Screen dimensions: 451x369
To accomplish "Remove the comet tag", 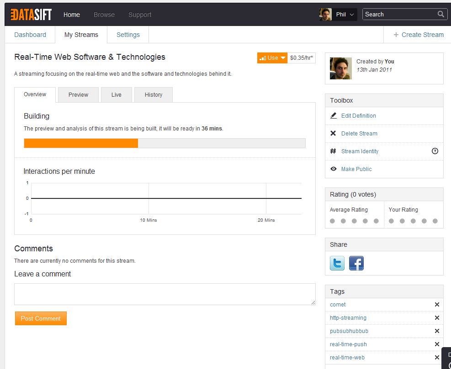I will (437, 304).
